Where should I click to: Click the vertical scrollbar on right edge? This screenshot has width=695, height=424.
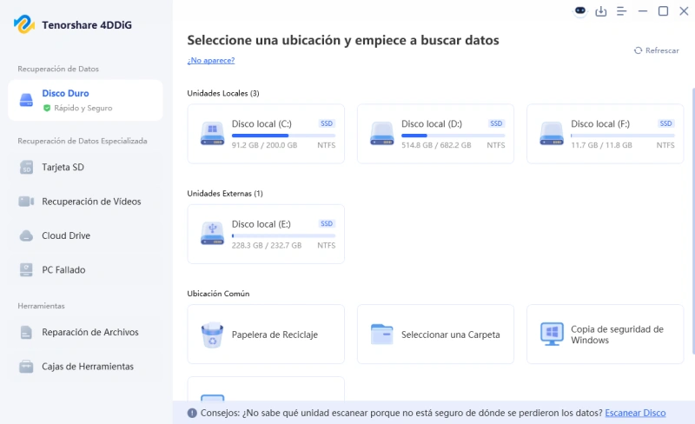coord(692,221)
